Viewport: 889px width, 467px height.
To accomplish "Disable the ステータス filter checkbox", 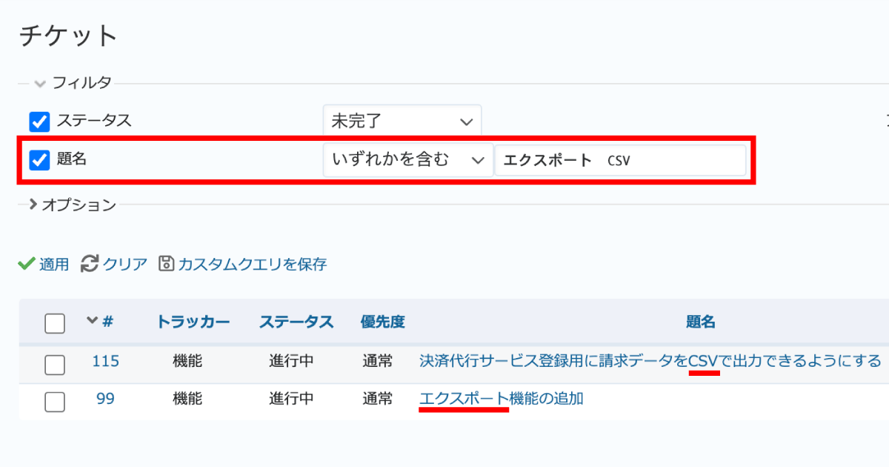I will point(39,120).
